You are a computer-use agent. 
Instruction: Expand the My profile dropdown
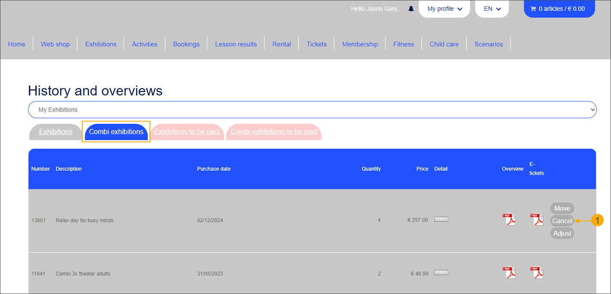[444, 9]
